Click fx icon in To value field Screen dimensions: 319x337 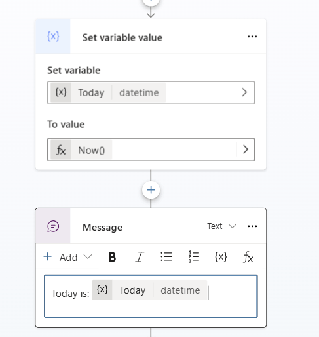pos(61,150)
